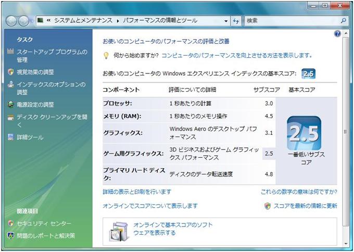
Task: Click the back navigation arrow button
Action: point(11,21)
